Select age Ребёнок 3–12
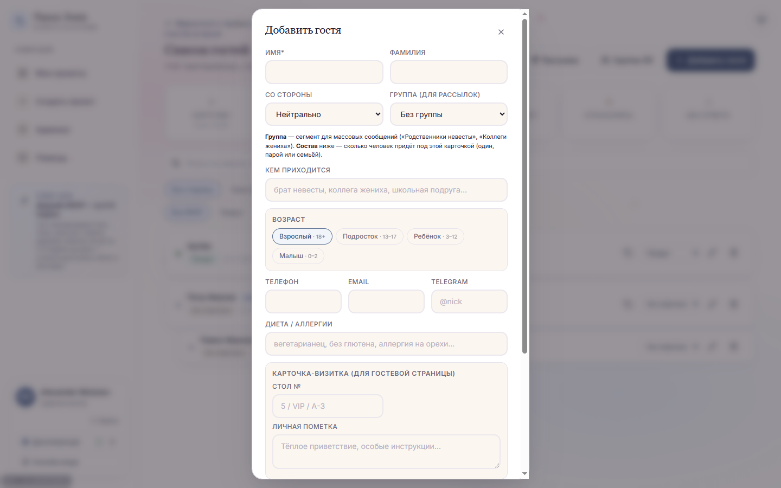The image size is (781, 488). click(x=436, y=236)
